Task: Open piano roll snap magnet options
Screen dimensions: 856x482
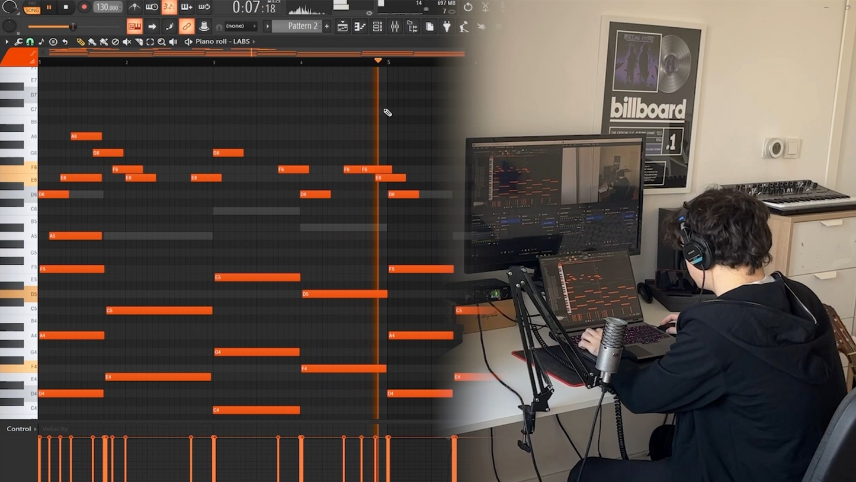Action: (x=30, y=42)
